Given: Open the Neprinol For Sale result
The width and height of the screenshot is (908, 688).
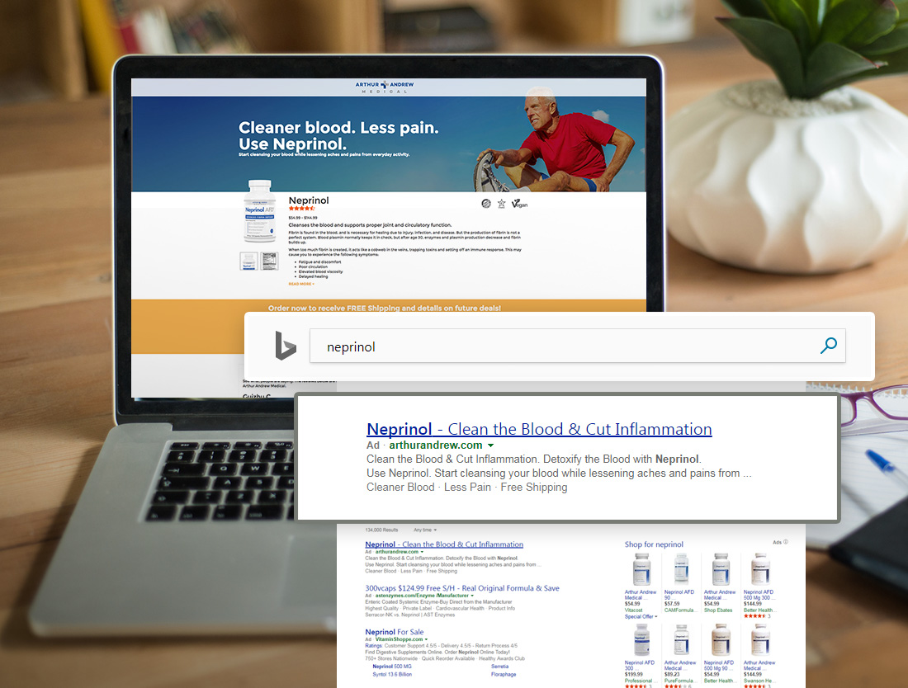Looking at the screenshot, I should click(395, 632).
